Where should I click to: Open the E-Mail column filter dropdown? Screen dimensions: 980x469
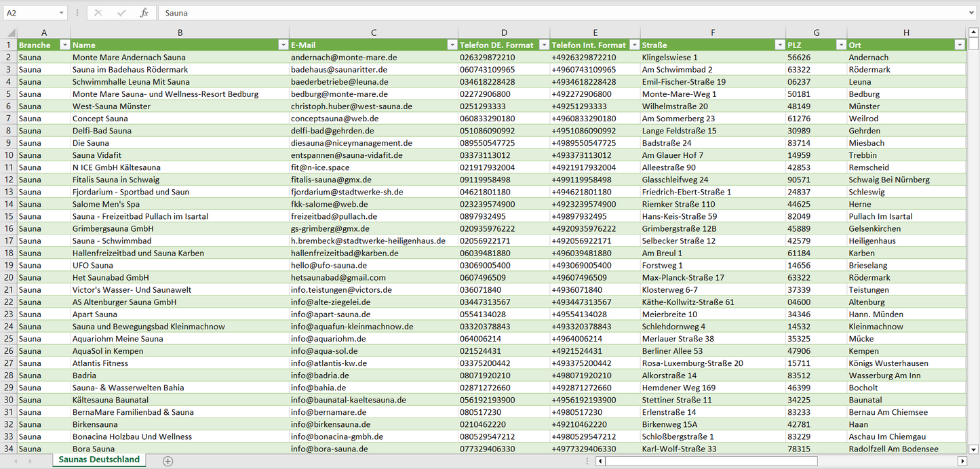[452, 45]
